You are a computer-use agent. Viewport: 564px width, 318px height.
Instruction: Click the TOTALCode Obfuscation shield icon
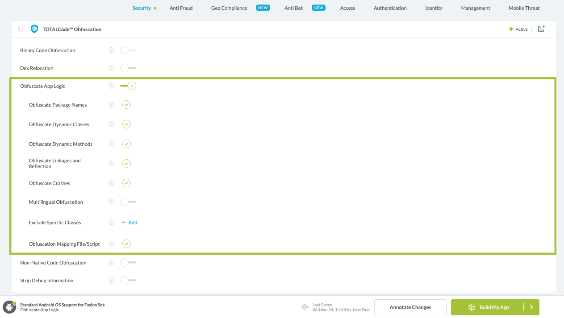(x=34, y=29)
